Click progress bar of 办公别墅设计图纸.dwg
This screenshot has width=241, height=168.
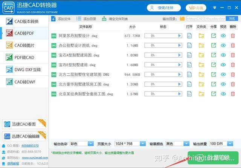click(x=163, y=45)
